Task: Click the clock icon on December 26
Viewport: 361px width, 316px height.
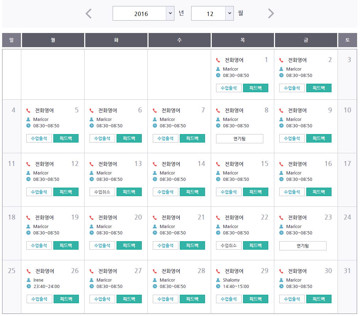Action: (28, 287)
